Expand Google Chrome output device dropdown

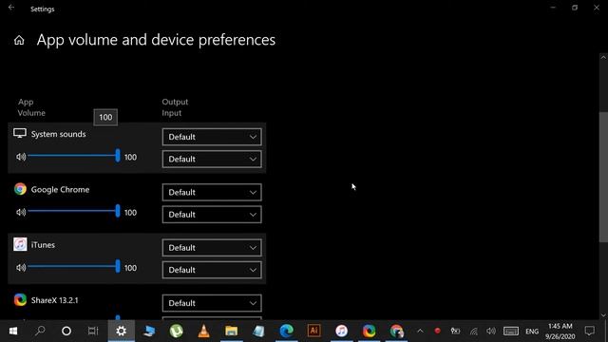[x=212, y=192]
